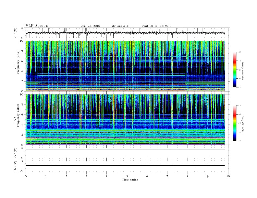
Task: Click the ch.2 PSD color scale bar
Action: [235, 123]
